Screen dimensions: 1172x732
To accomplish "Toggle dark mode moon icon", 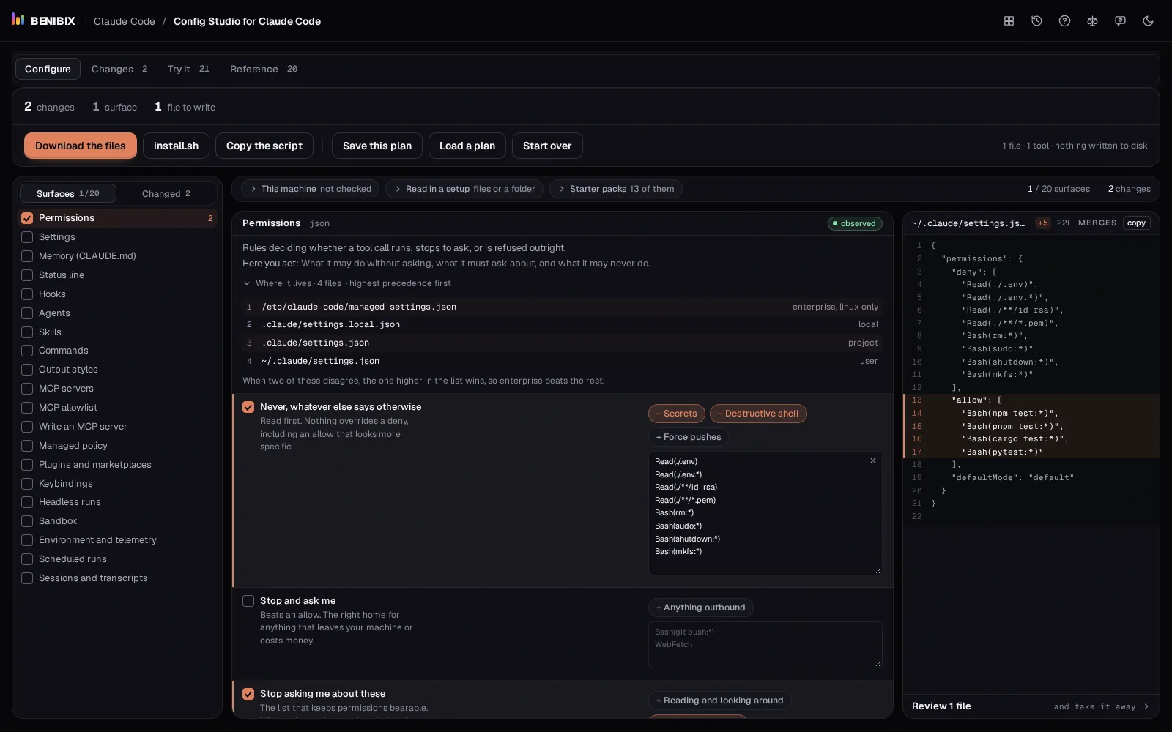I will [1148, 21].
